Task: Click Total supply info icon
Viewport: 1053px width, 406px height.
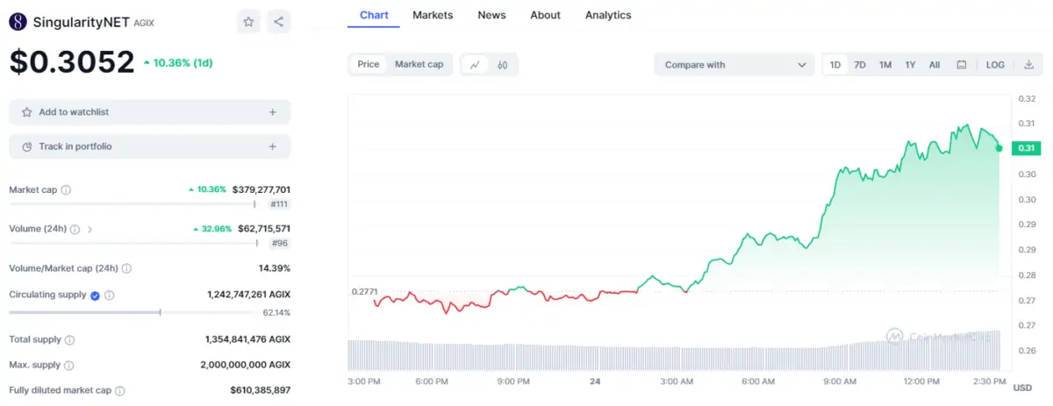Action: point(69,339)
